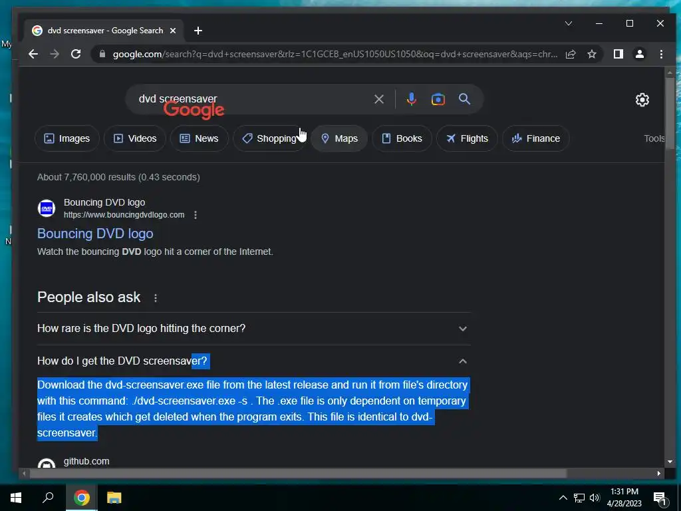The width and height of the screenshot is (681, 511).
Task: Click Chrome icon in taskbar
Action: tap(81, 498)
